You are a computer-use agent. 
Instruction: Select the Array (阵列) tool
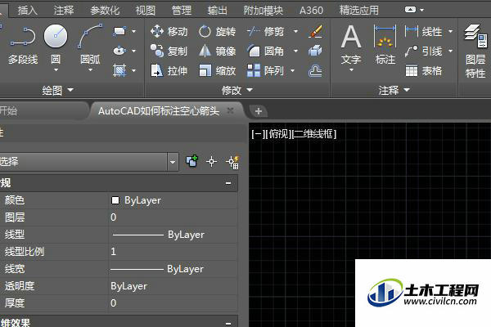pyautogui.click(x=265, y=71)
